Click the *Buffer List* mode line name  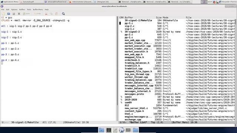coord(138,122)
